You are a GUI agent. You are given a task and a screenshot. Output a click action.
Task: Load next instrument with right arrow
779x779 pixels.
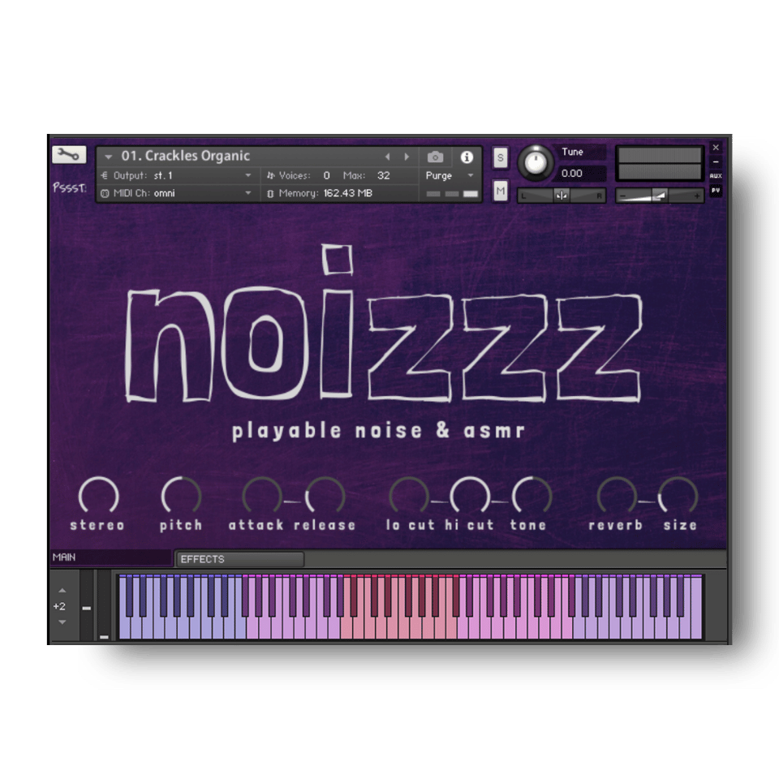point(407,157)
